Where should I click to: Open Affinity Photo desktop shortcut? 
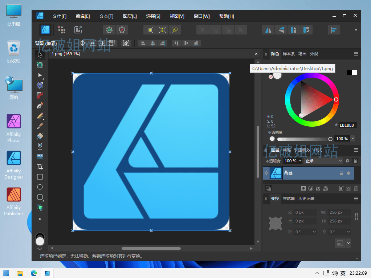[14, 128]
